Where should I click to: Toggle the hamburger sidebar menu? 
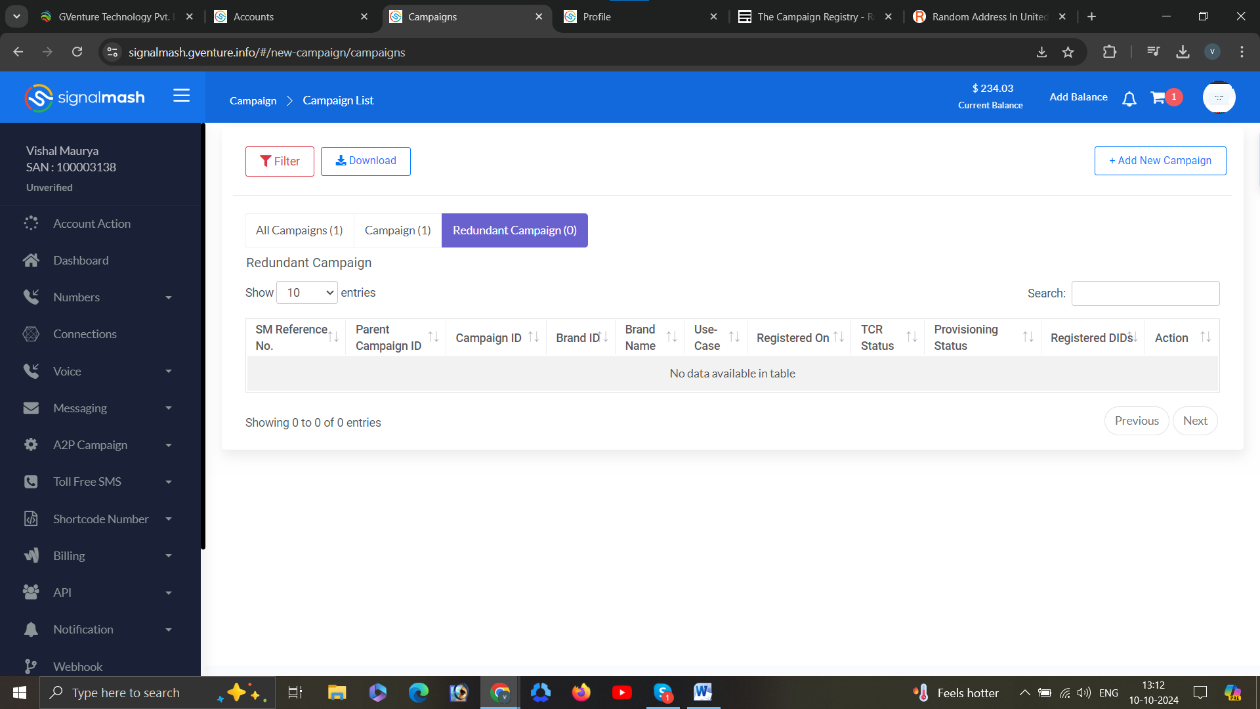point(181,96)
